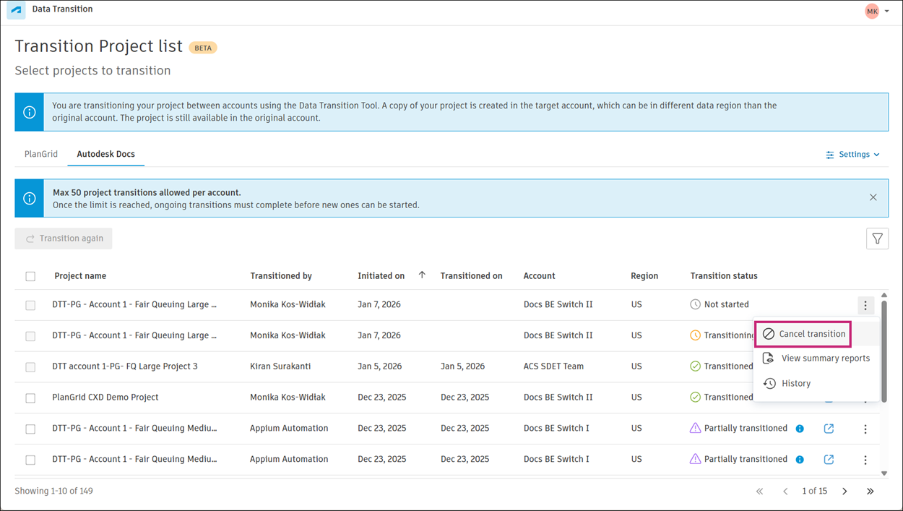Switch to the PlanGrid tab
903x511 pixels.
[x=41, y=154]
